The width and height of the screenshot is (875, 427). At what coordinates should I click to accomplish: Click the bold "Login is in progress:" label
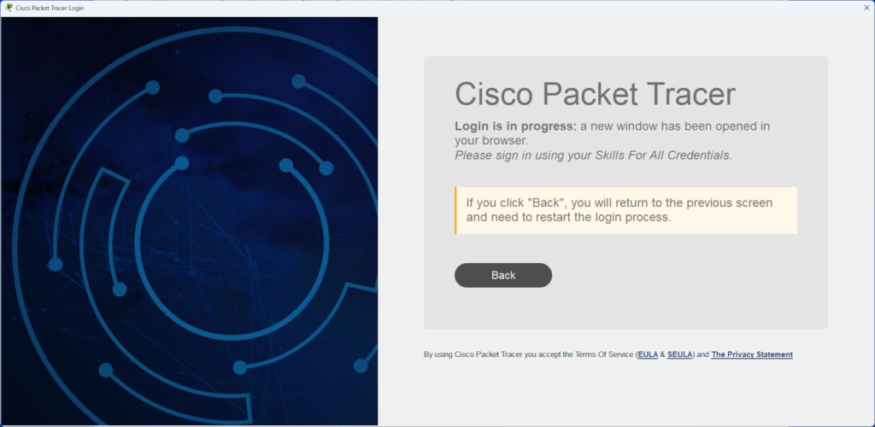(515, 126)
